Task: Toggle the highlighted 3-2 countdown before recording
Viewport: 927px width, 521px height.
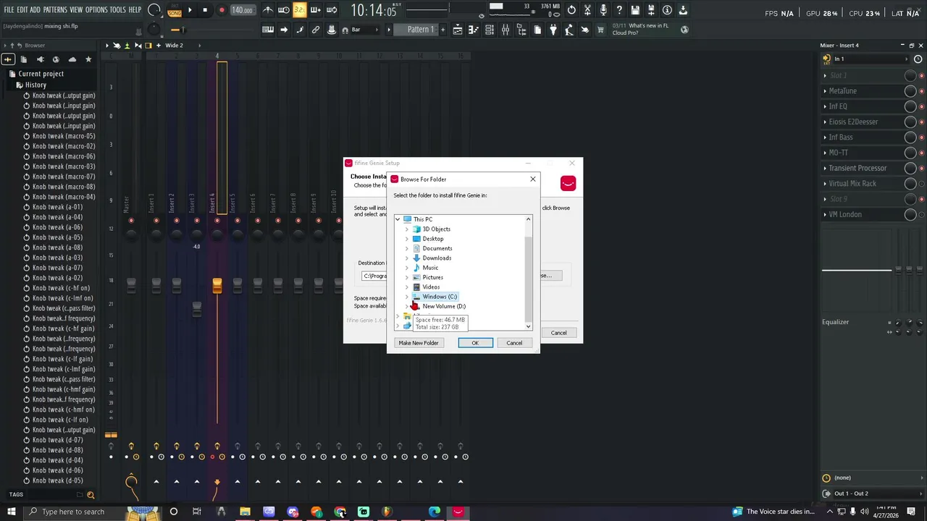Action: coord(299,10)
